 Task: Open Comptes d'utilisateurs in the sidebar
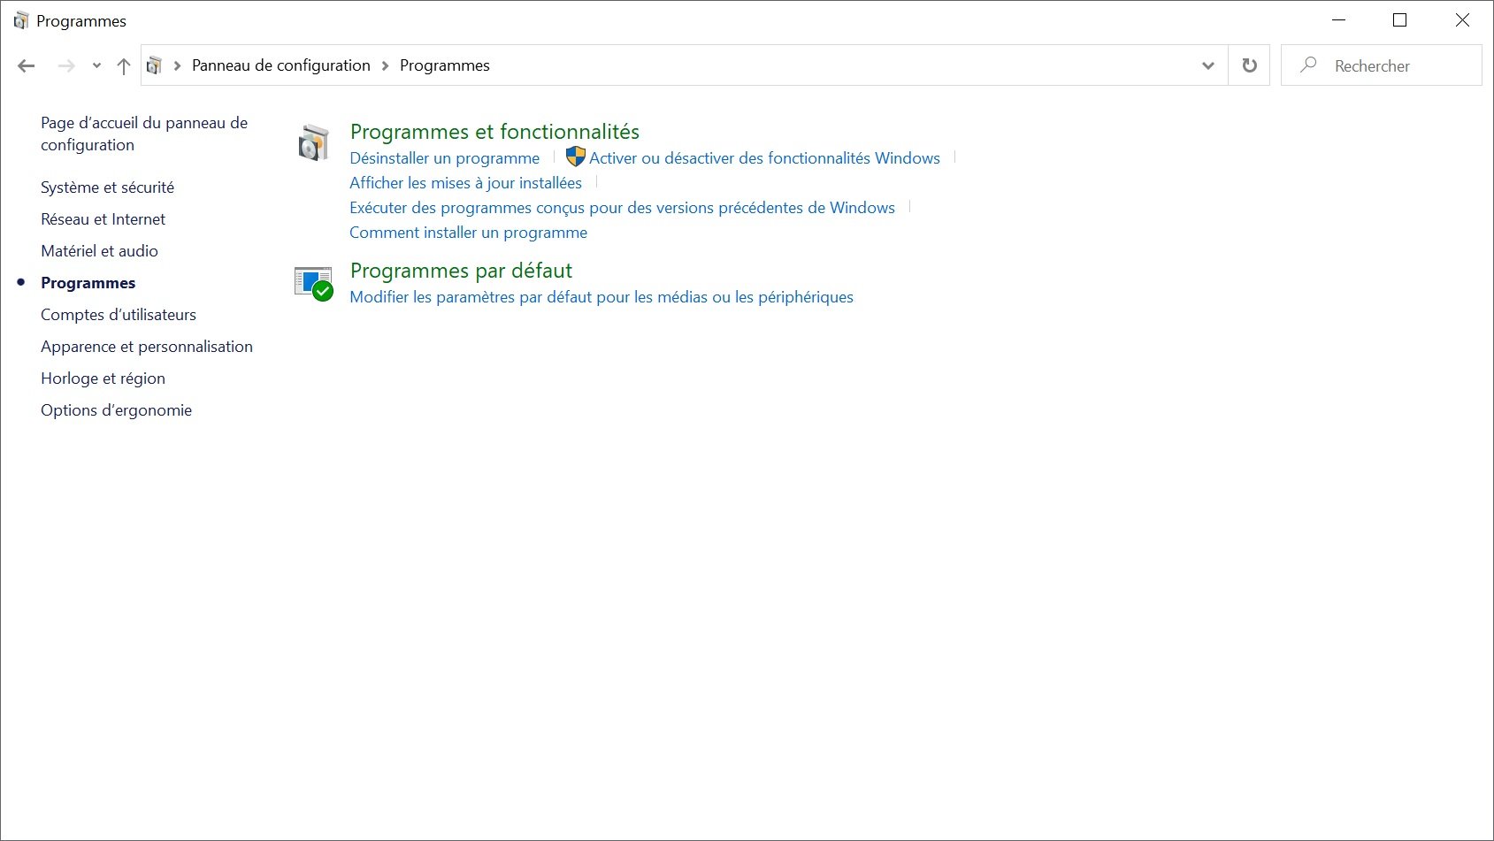pyautogui.click(x=119, y=315)
